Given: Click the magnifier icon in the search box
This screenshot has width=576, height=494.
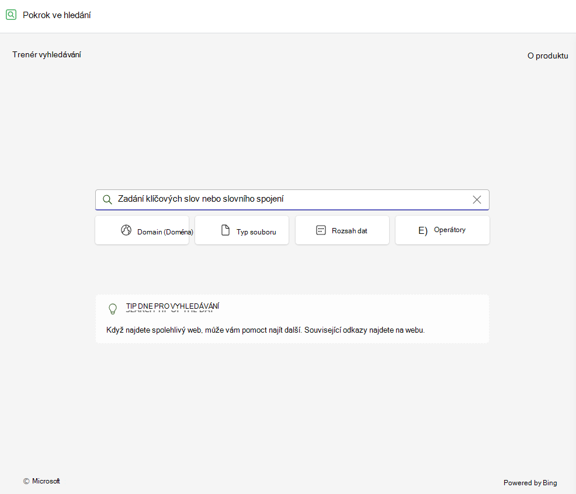Looking at the screenshot, I should [x=107, y=199].
